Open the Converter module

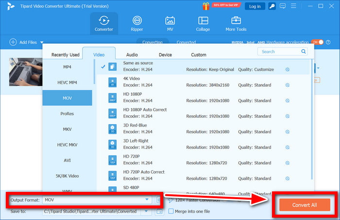[104, 24]
